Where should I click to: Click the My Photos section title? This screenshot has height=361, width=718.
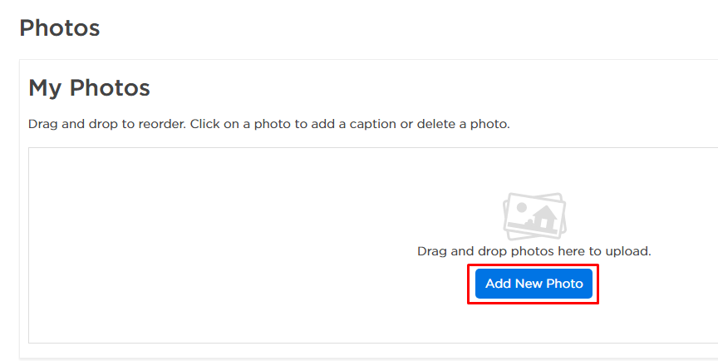tap(89, 87)
